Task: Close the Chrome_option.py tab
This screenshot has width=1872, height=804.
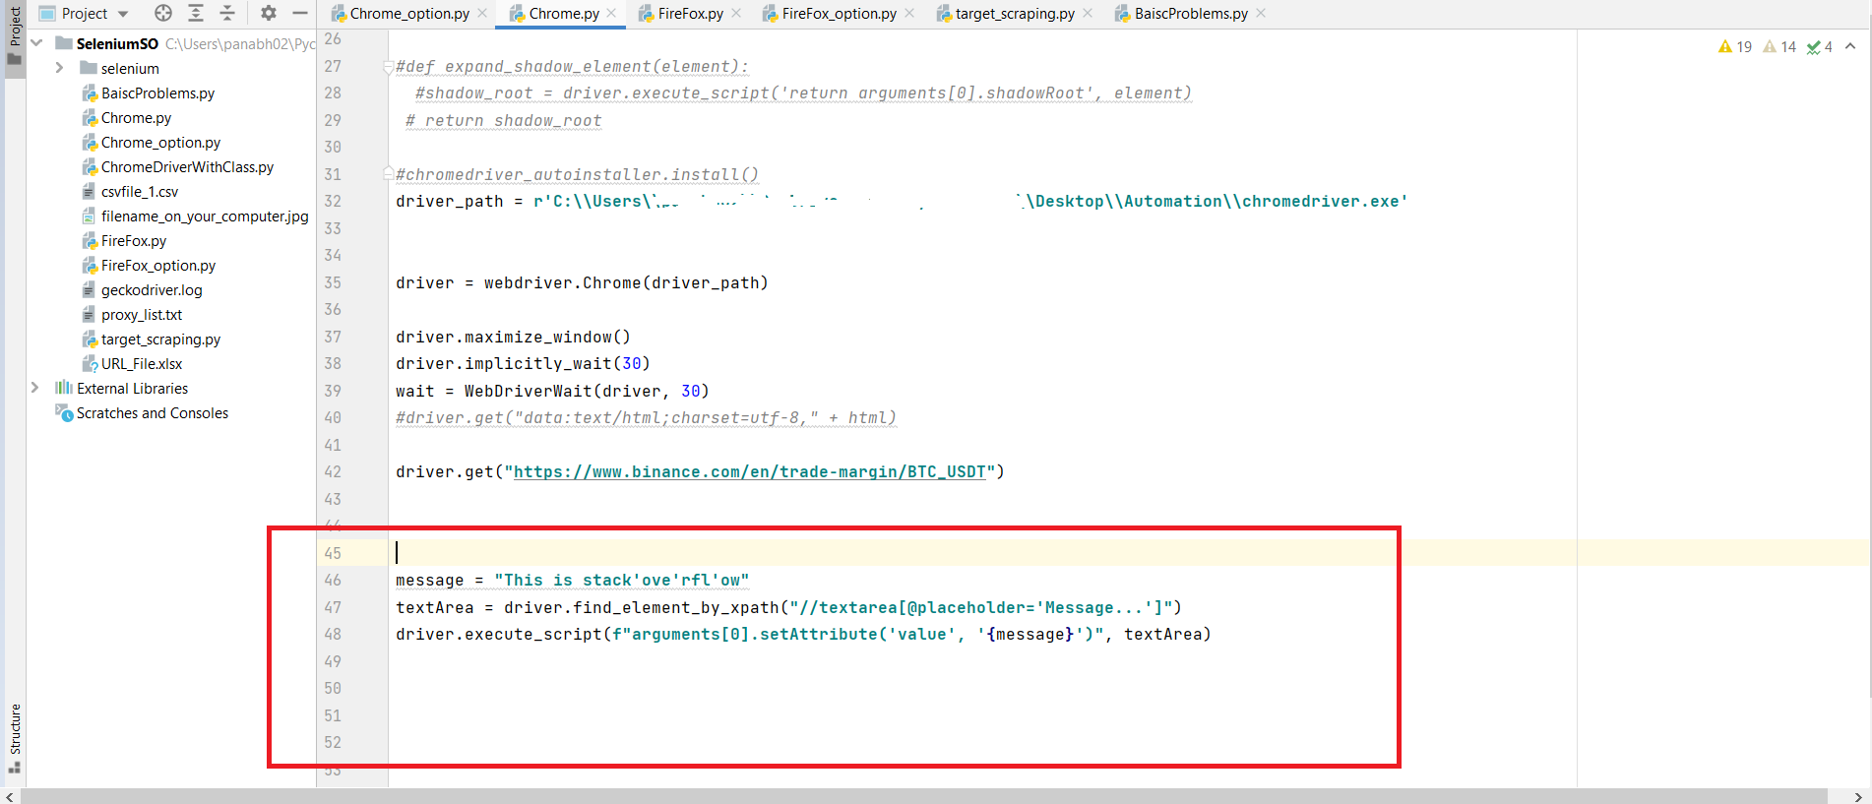Action: point(482,14)
